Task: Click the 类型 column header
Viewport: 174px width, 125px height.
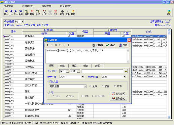Action: [85, 32]
